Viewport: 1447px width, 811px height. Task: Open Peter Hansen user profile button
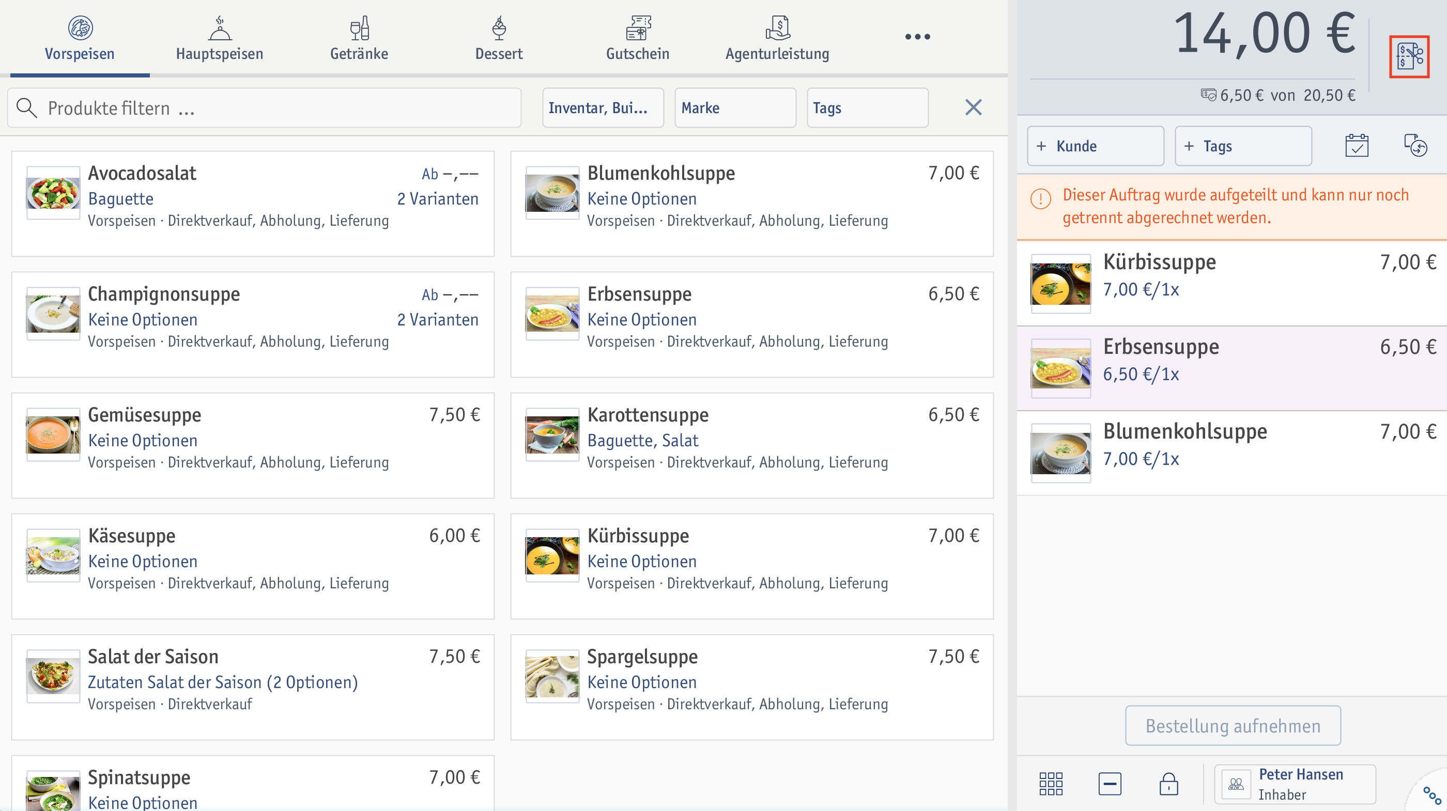tap(1295, 784)
